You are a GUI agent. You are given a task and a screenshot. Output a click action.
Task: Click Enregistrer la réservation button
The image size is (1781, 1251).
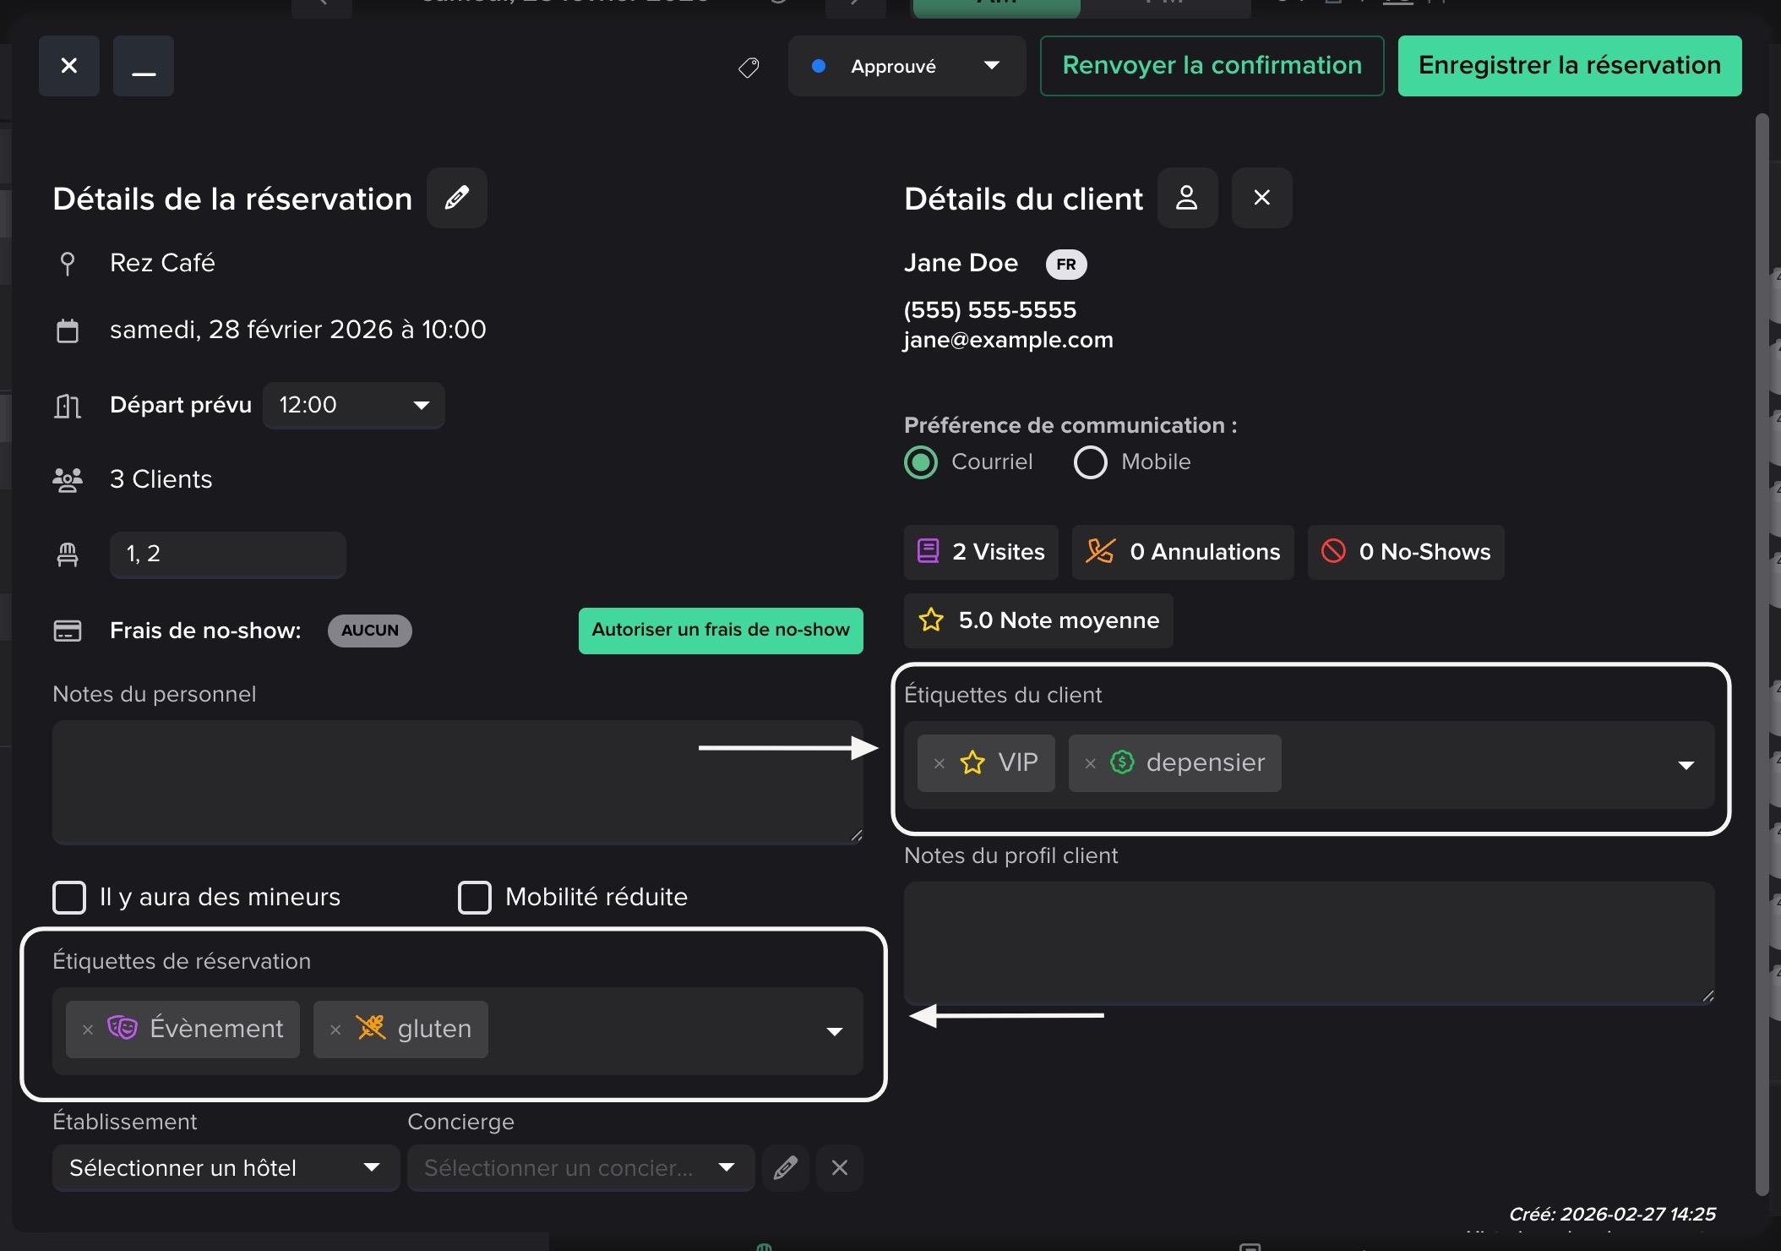point(1569,66)
